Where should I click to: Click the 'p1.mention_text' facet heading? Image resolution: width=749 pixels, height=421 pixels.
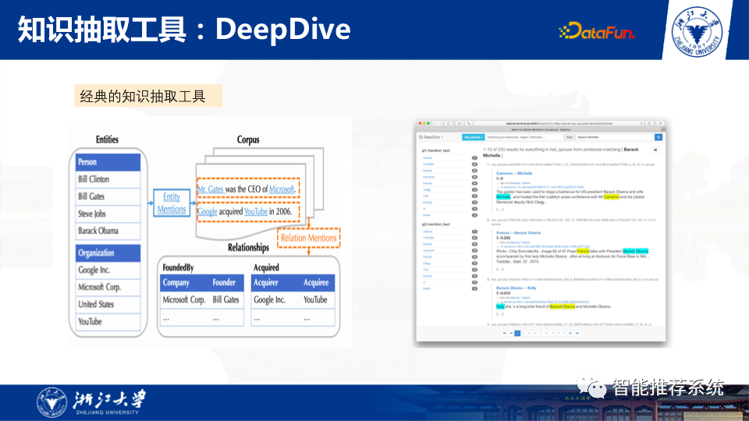pos(436,150)
